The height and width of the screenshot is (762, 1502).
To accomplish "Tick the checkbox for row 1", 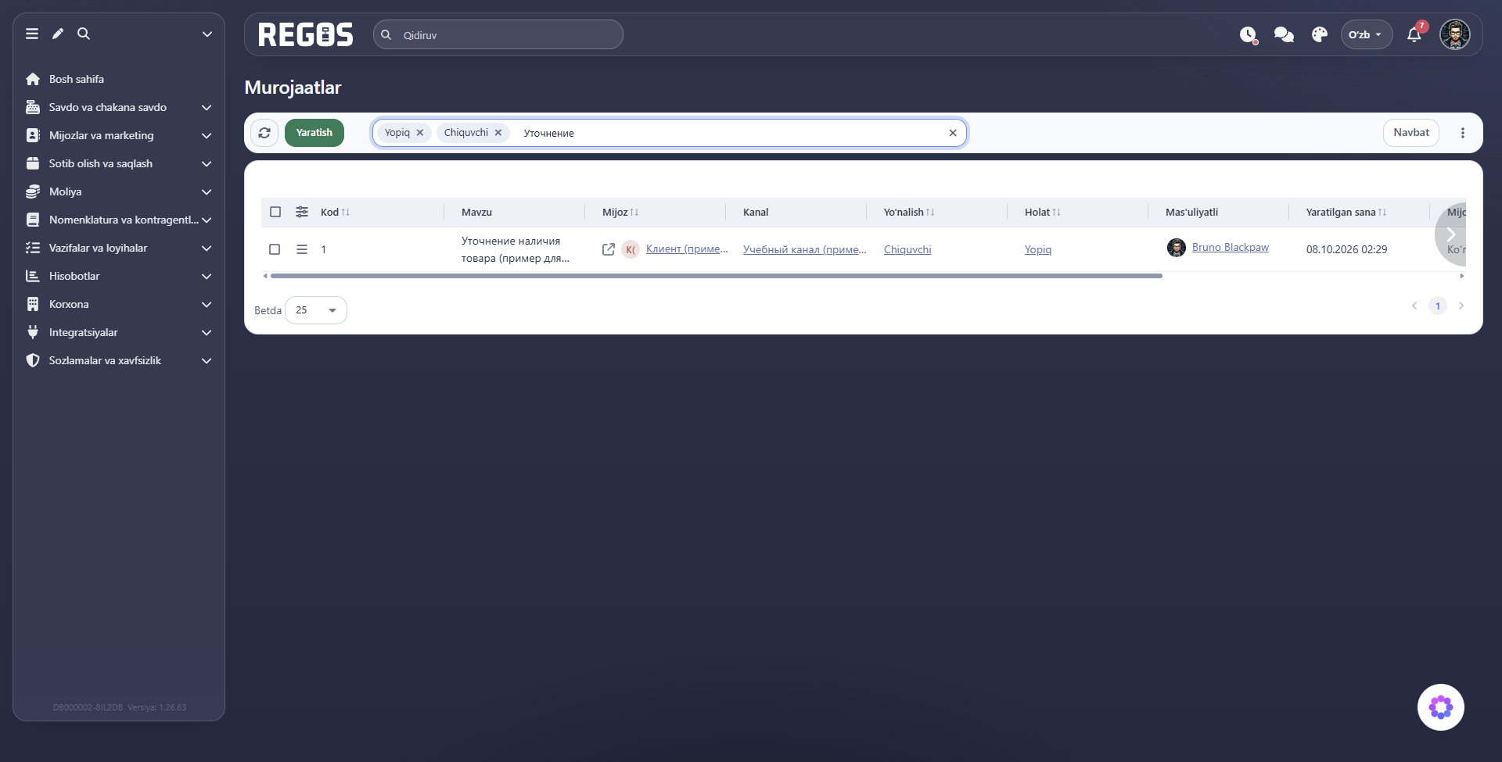I will 275,249.
